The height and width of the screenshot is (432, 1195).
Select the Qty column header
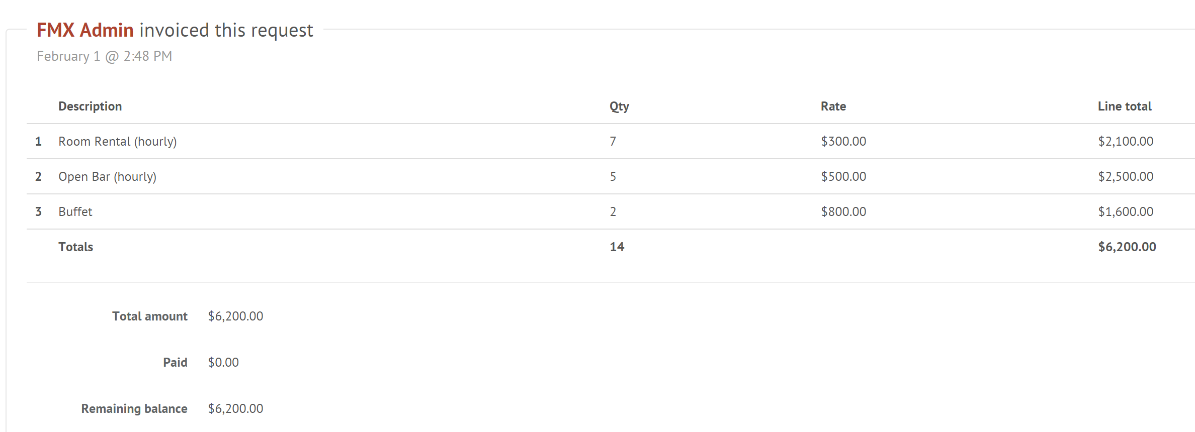click(619, 106)
